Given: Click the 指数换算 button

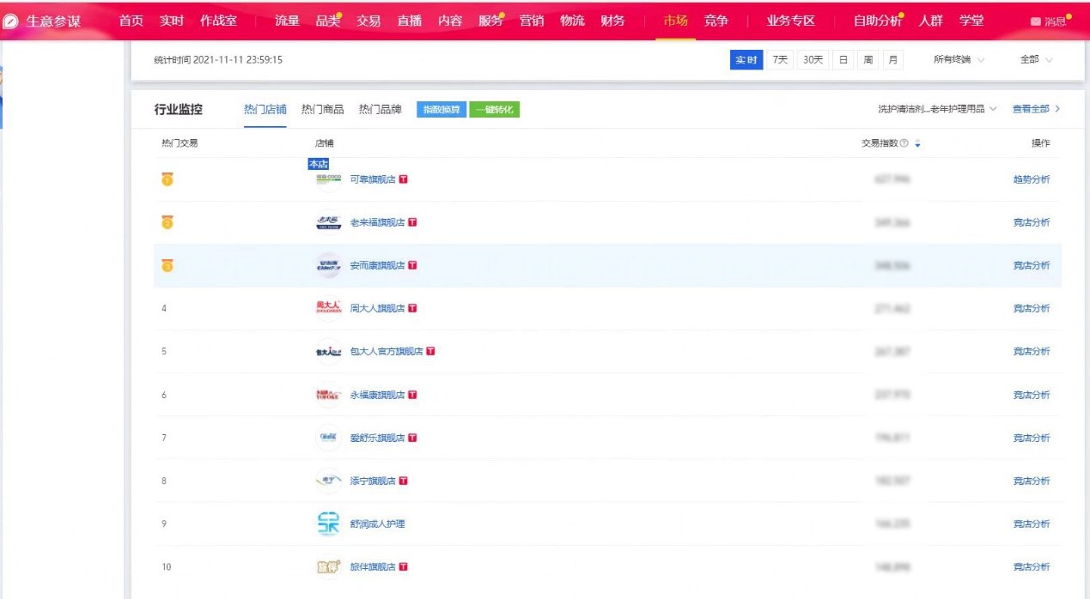Looking at the screenshot, I should (x=441, y=109).
